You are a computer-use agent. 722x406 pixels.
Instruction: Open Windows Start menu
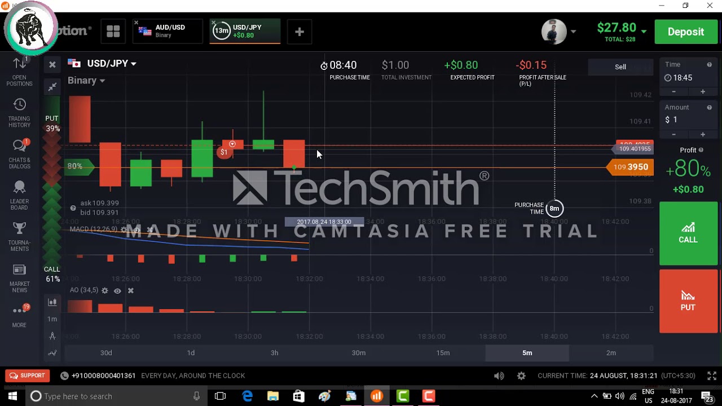[x=12, y=396]
